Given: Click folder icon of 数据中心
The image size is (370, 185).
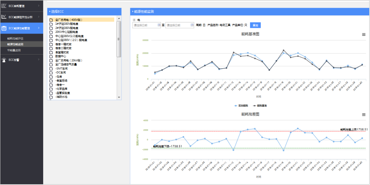Looking at the screenshot, I should point(51,56).
